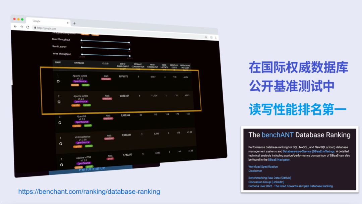The height and width of the screenshot is (204, 362).
Task: Select VictoriaMetrics v1.7.90 database name
Action: (x=82, y=138)
